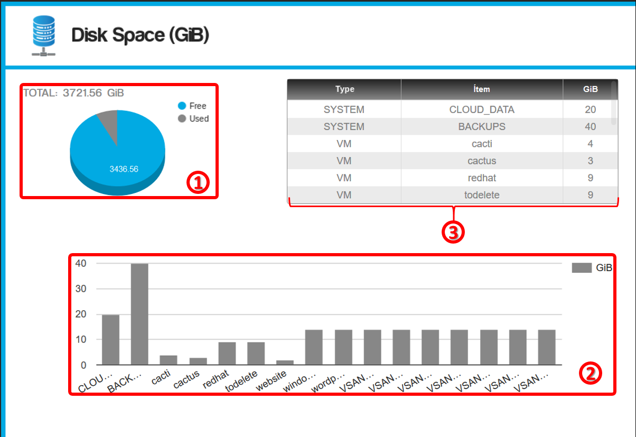
Task: Click the CLOU... bar in the bar chart
Action: tap(110, 340)
